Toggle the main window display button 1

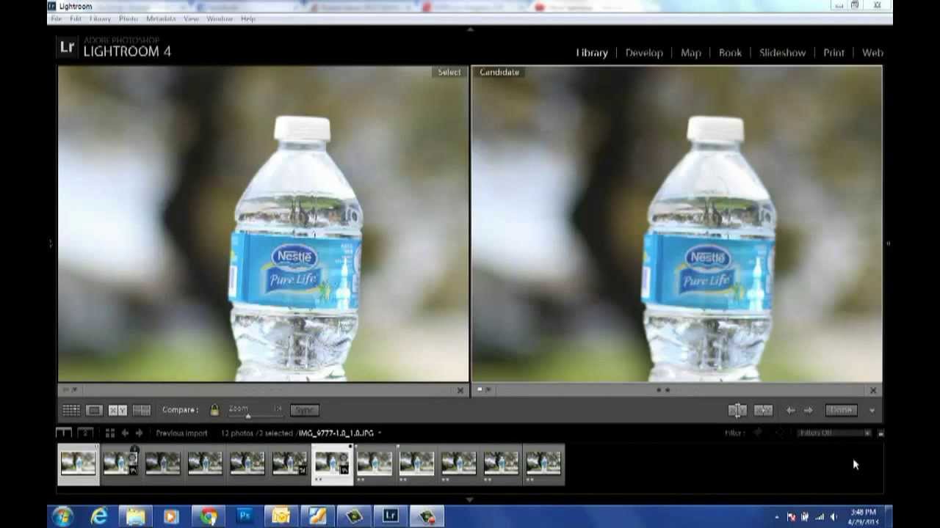(x=64, y=433)
